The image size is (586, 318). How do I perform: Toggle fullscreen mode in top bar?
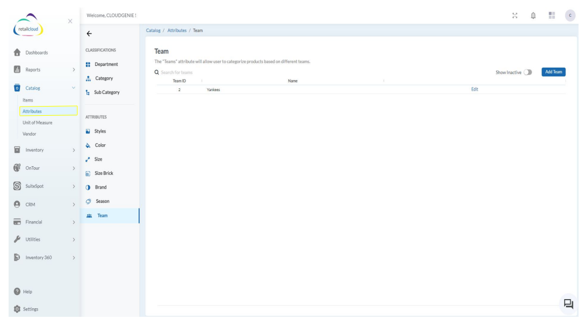point(515,15)
